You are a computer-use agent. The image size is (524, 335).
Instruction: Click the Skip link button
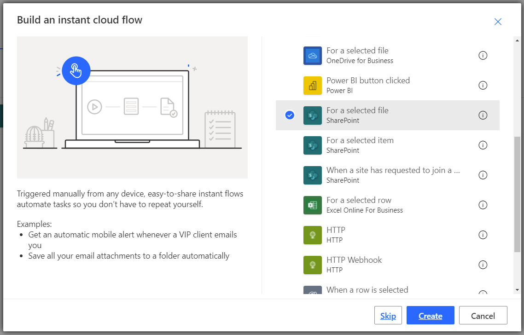pos(388,315)
